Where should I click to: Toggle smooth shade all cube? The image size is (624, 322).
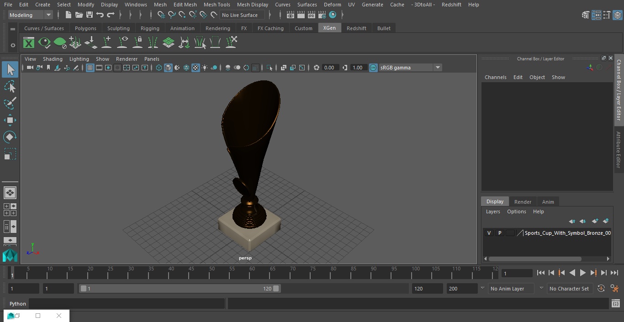(168, 68)
